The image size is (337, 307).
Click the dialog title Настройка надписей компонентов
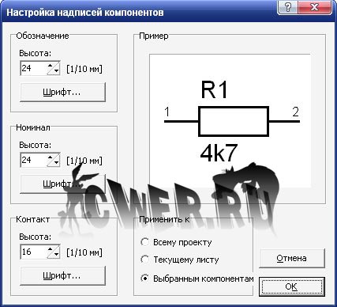tap(85, 13)
